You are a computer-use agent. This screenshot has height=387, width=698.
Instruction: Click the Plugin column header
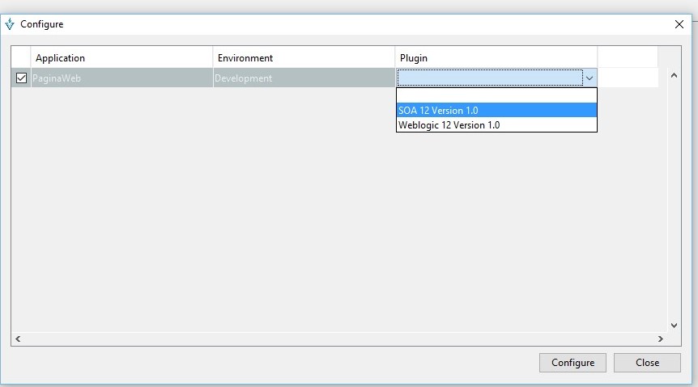[x=496, y=58]
